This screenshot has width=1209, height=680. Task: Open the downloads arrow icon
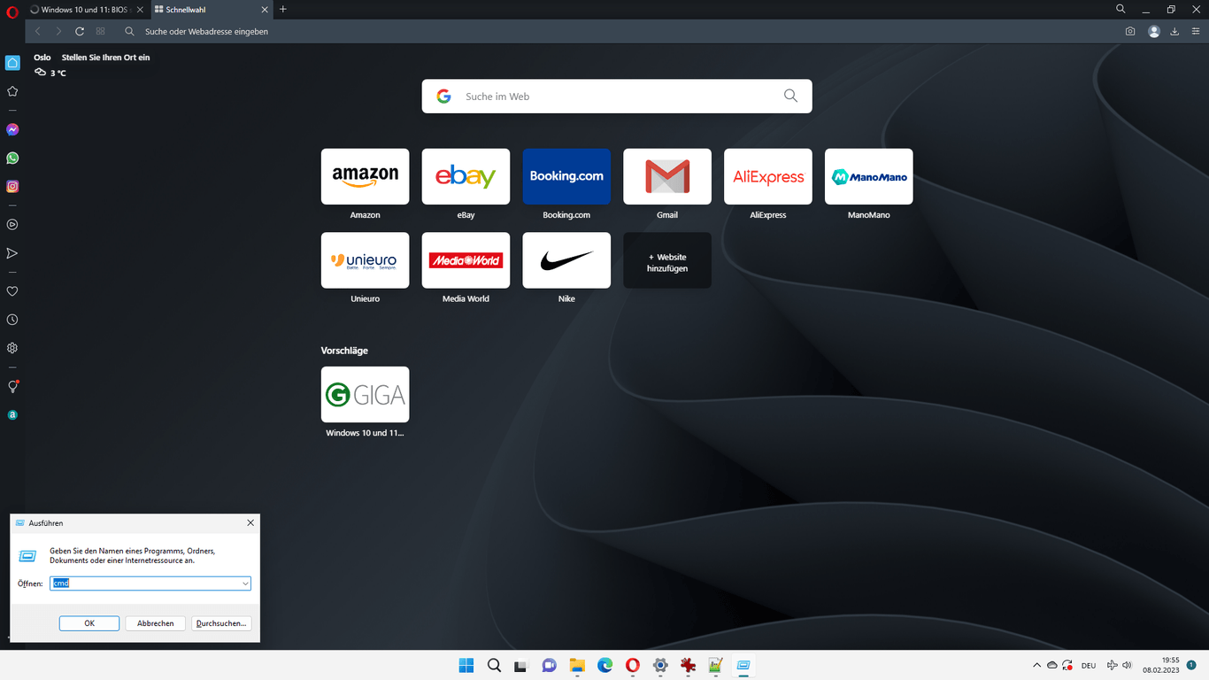(1174, 31)
